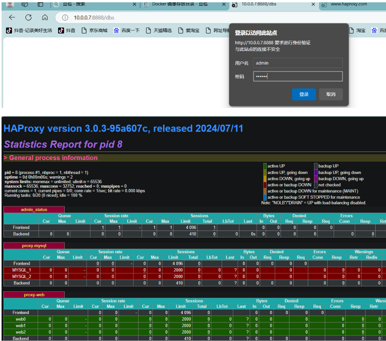Click 'General process information' heading

[53, 158]
